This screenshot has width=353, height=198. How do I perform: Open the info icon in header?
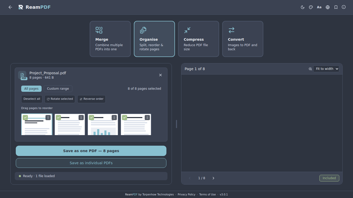344,7
